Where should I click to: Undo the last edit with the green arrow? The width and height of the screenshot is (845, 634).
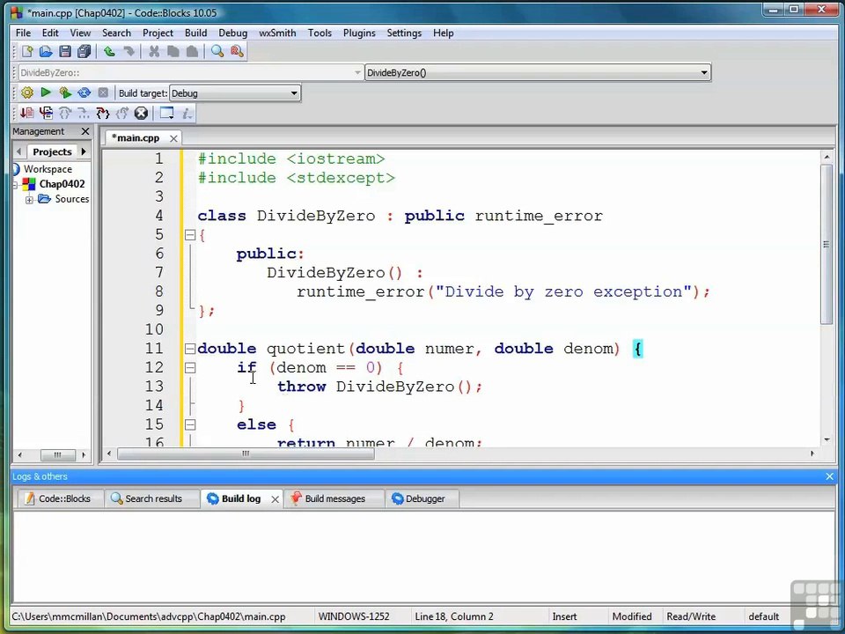coord(109,52)
